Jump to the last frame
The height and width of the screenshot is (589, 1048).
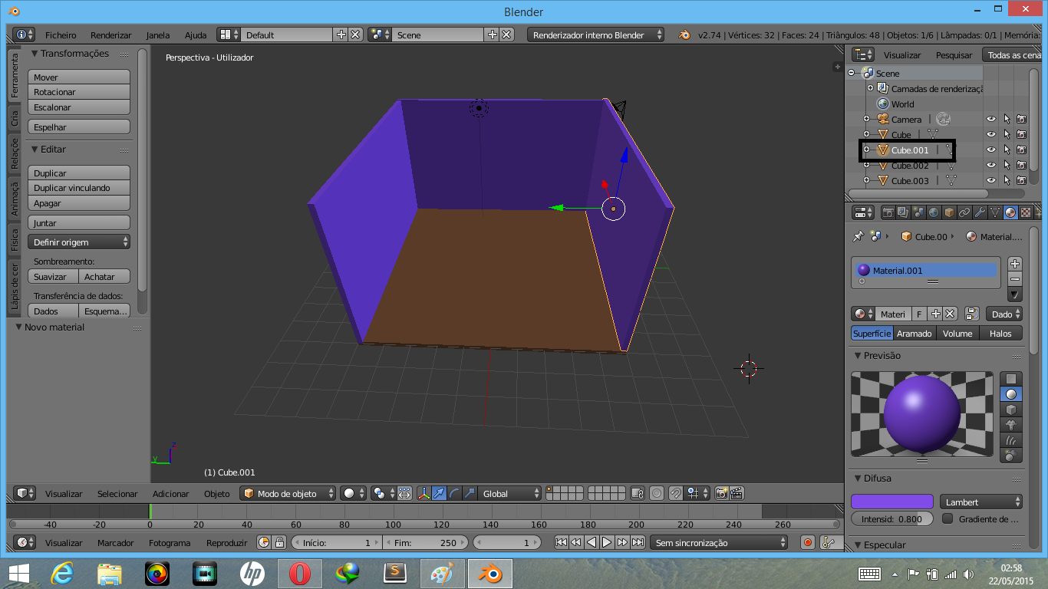(638, 542)
